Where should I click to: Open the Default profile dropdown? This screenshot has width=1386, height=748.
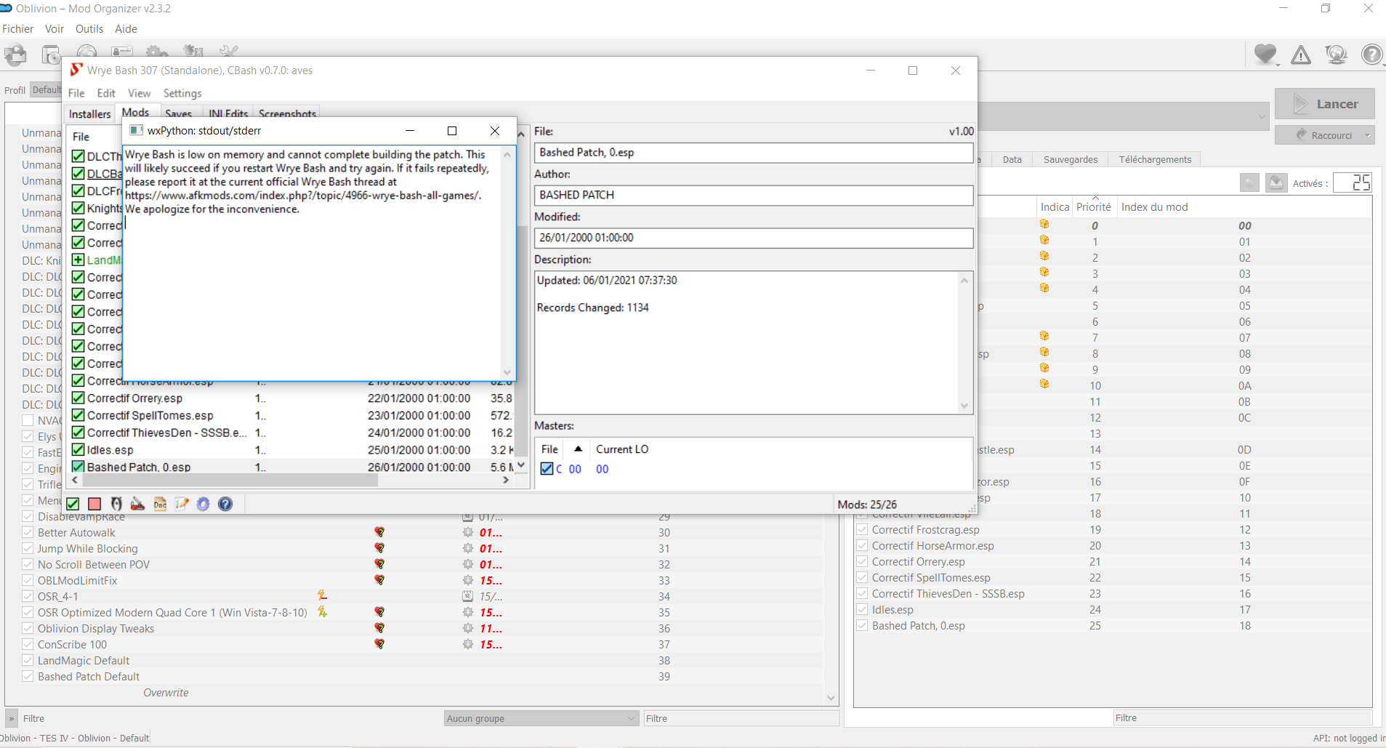[x=47, y=90]
